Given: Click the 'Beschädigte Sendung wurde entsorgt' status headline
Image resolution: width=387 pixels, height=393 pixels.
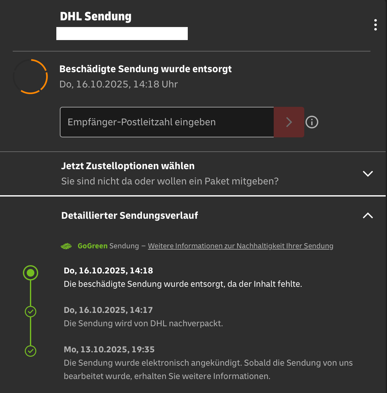Looking at the screenshot, I should pos(145,69).
